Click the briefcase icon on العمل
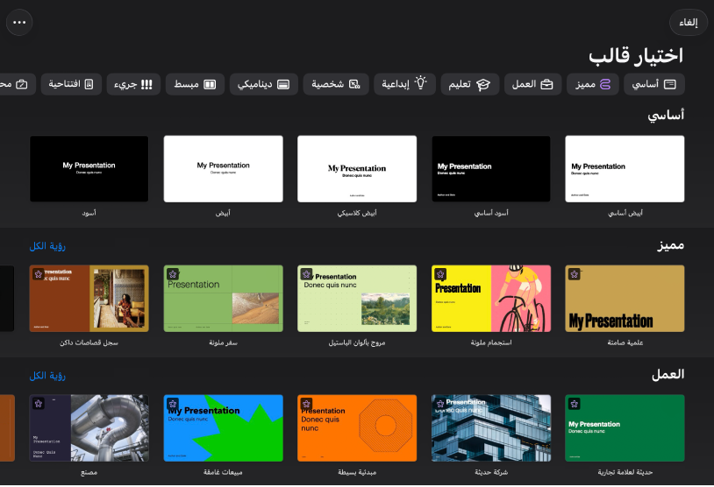Viewport: 714px width, 487px height. pyautogui.click(x=546, y=84)
